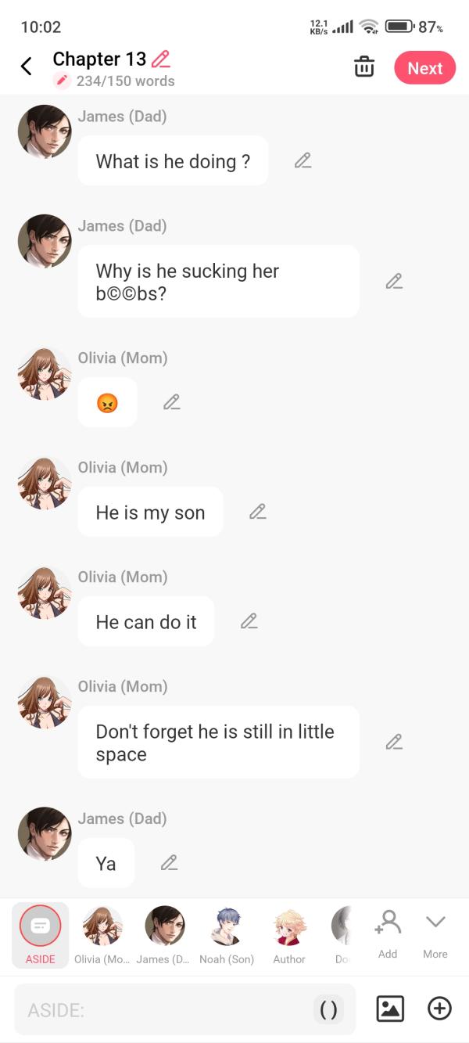Edit the 'little space' message bubble
The image size is (469, 1043).
point(394,741)
